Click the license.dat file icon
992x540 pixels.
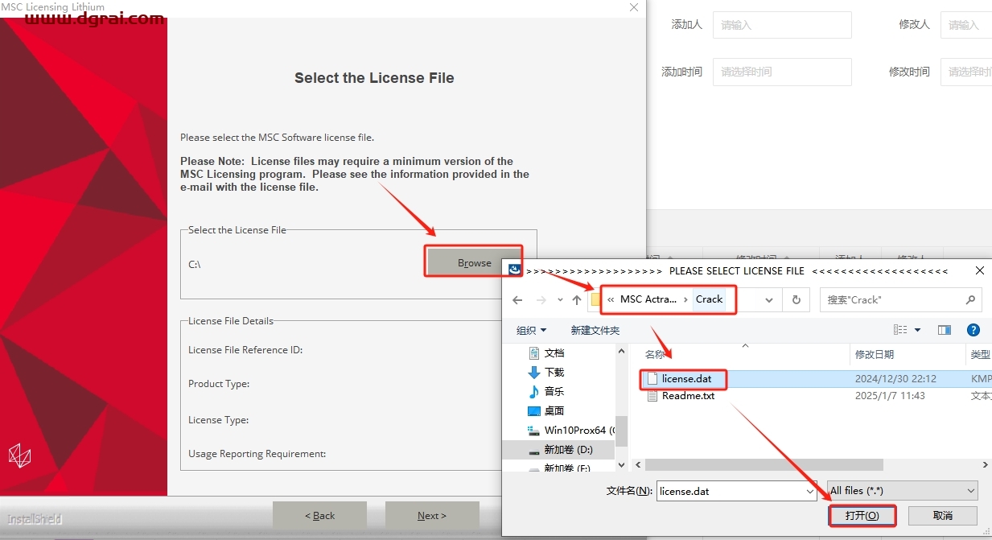coord(652,378)
